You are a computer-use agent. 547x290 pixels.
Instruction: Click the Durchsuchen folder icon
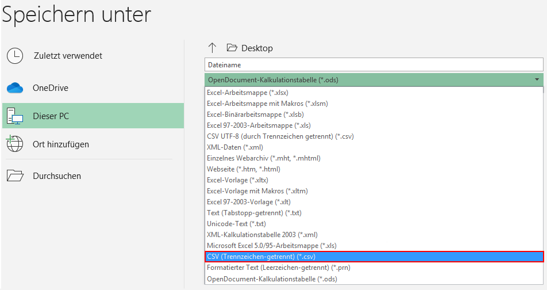(x=15, y=175)
